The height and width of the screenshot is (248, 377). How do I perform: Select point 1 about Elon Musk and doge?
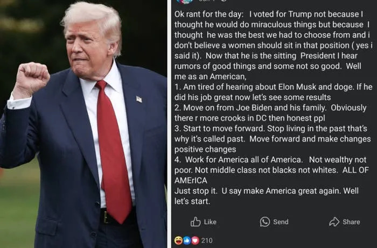coord(274,92)
